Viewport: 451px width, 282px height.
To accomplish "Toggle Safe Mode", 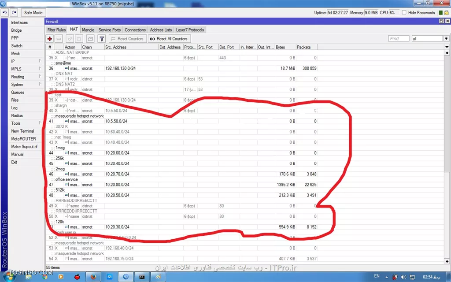I will pos(33,13).
